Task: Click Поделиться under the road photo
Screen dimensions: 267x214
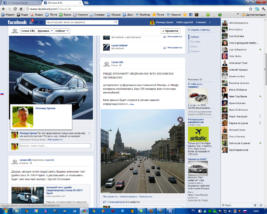Action: [x=146, y=197]
